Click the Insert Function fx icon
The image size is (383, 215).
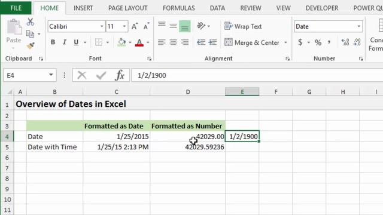(x=120, y=75)
